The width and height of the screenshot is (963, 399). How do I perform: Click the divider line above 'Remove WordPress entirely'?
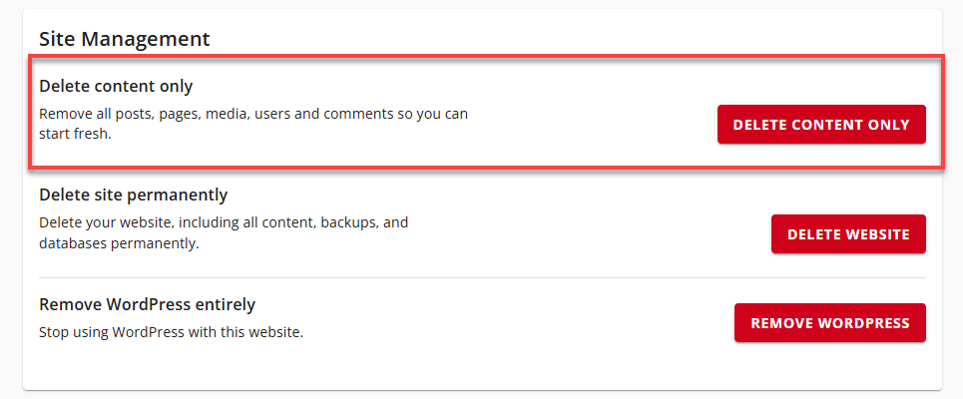coord(482,278)
